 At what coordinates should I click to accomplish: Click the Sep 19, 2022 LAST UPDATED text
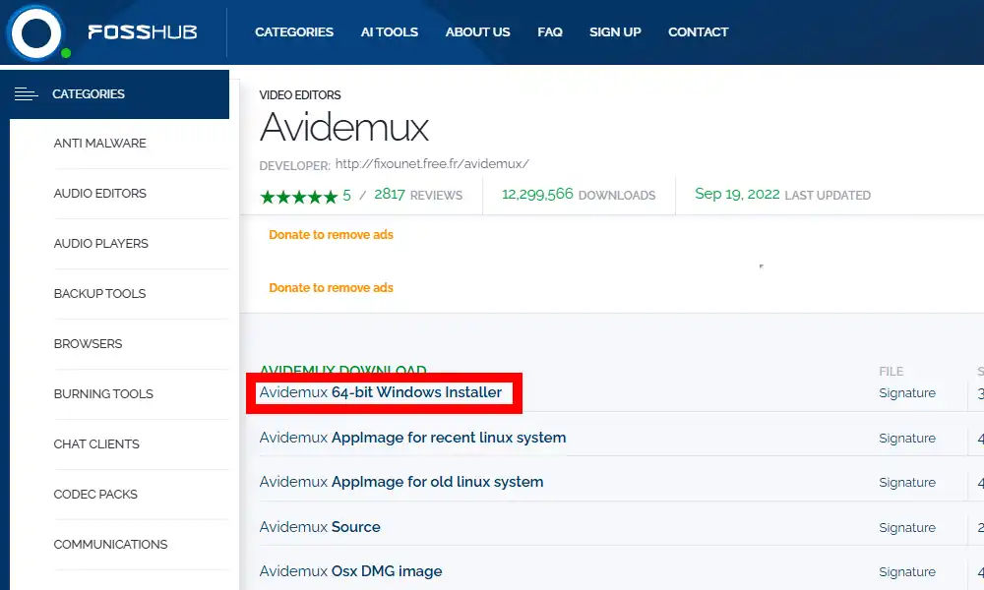point(782,195)
